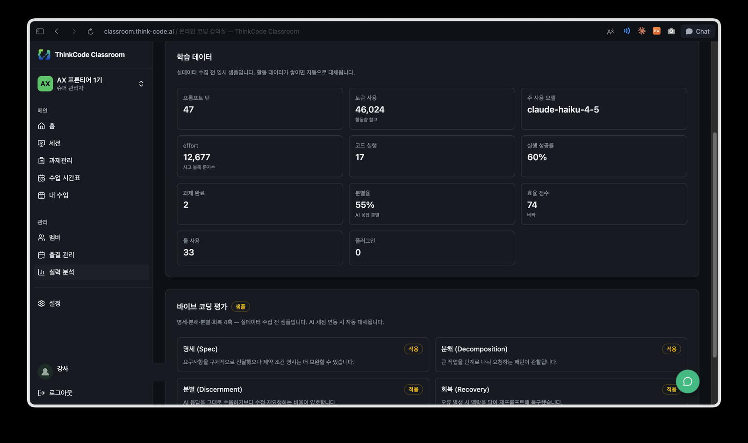Click the 실행 성공률 value 60%
This screenshot has width=748, height=443.
click(537, 157)
